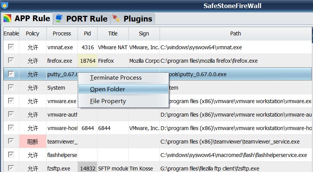Sort by the Policy column header

pyautogui.click(x=33, y=33)
